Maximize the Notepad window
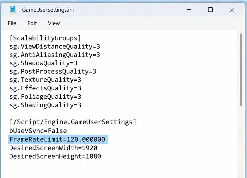247x178 pixels. [x=210, y=10]
